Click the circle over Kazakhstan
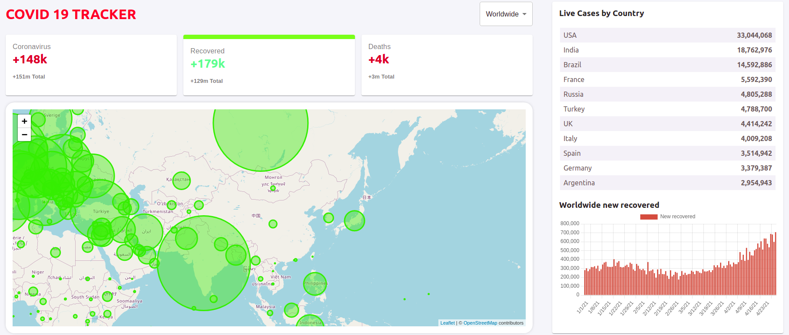 (182, 180)
